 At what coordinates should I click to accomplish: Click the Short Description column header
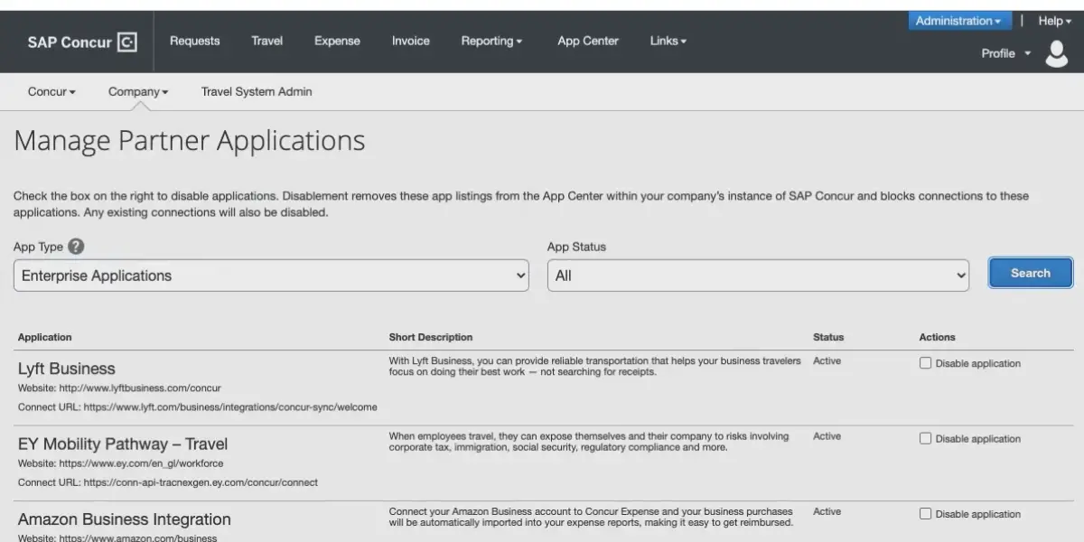pos(431,337)
